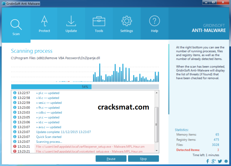Click the Detected items count 3

pos(218,150)
